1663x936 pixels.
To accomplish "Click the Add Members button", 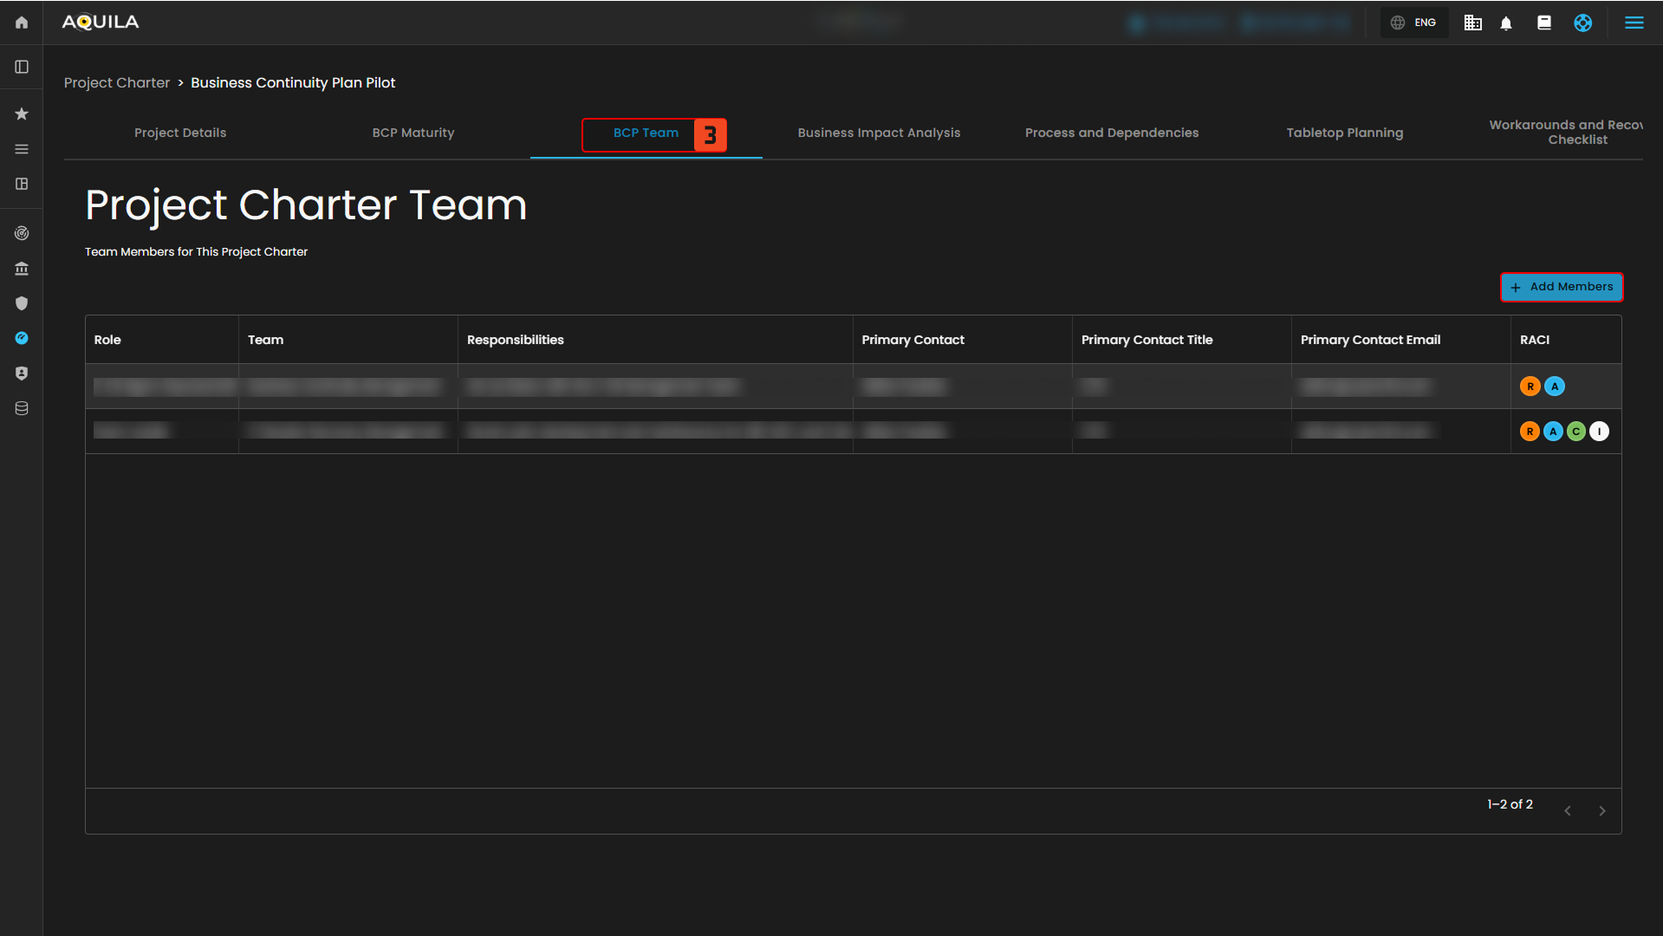I will 1562,287.
